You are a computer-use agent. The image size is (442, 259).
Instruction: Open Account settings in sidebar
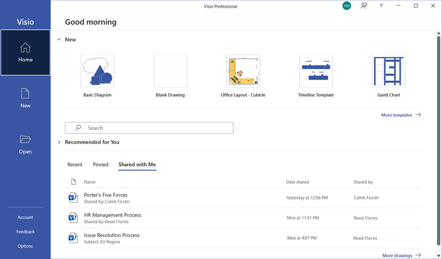point(25,217)
